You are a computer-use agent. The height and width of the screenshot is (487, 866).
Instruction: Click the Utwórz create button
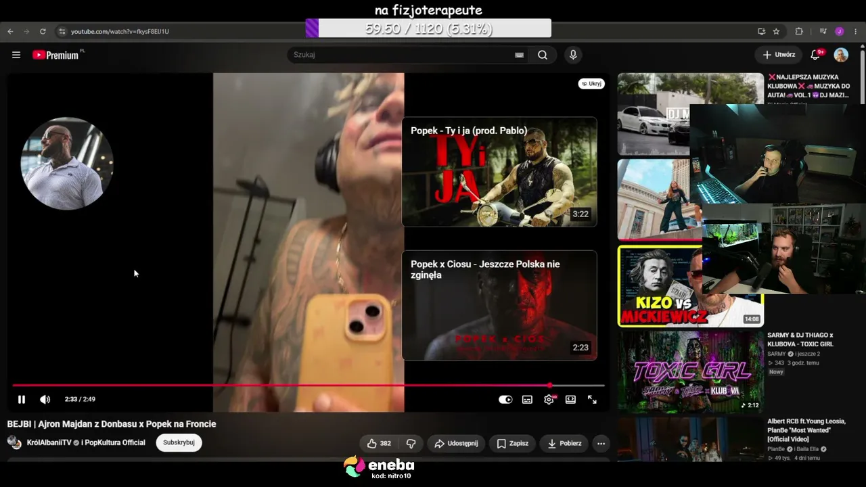(779, 55)
